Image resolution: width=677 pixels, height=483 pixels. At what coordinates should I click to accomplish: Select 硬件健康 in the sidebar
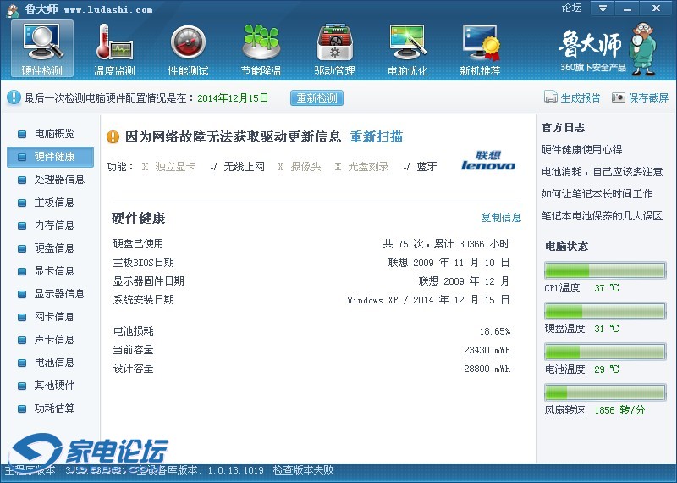coord(51,157)
